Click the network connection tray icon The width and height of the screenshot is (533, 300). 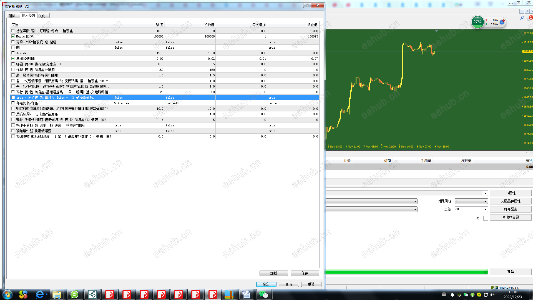(x=486, y=295)
